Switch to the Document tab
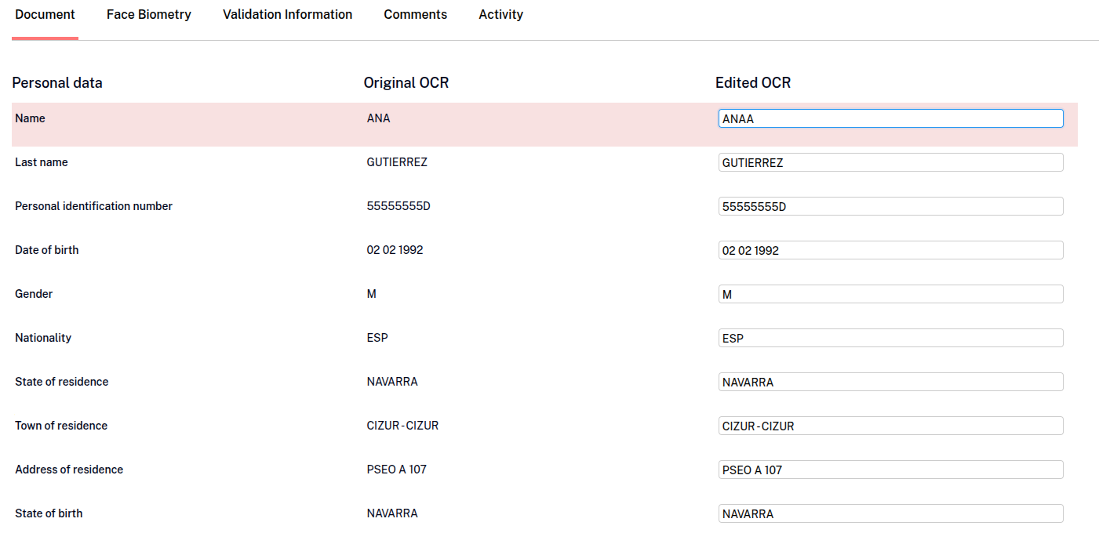The image size is (1099, 544). coord(45,15)
